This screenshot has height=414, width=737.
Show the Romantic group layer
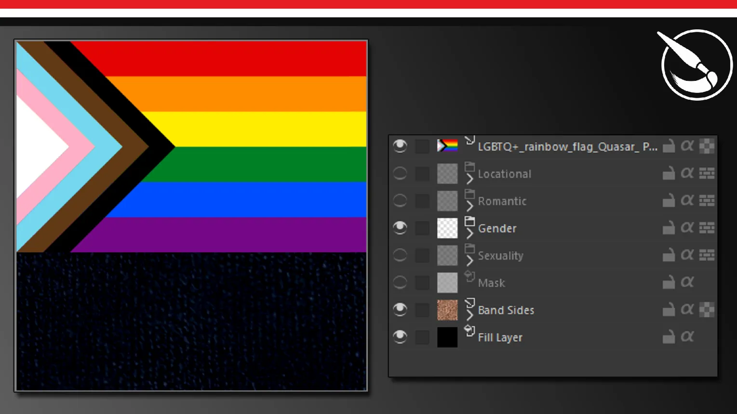pyautogui.click(x=400, y=201)
